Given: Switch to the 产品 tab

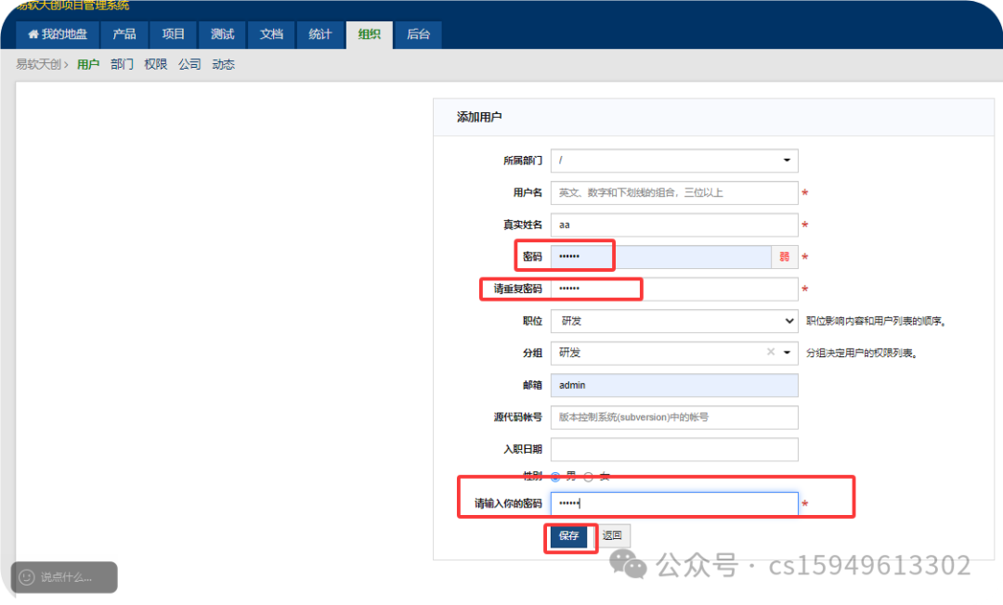Looking at the screenshot, I should point(124,34).
